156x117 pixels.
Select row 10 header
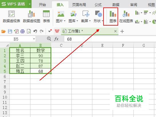[5, 97]
